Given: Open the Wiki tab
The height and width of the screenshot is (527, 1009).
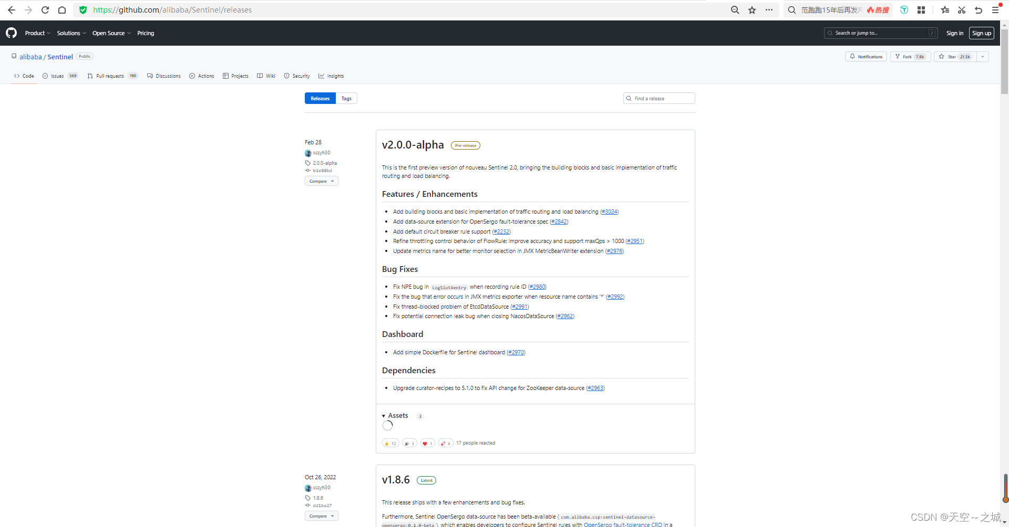Looking at the screenshot, I should pos(266,76).
